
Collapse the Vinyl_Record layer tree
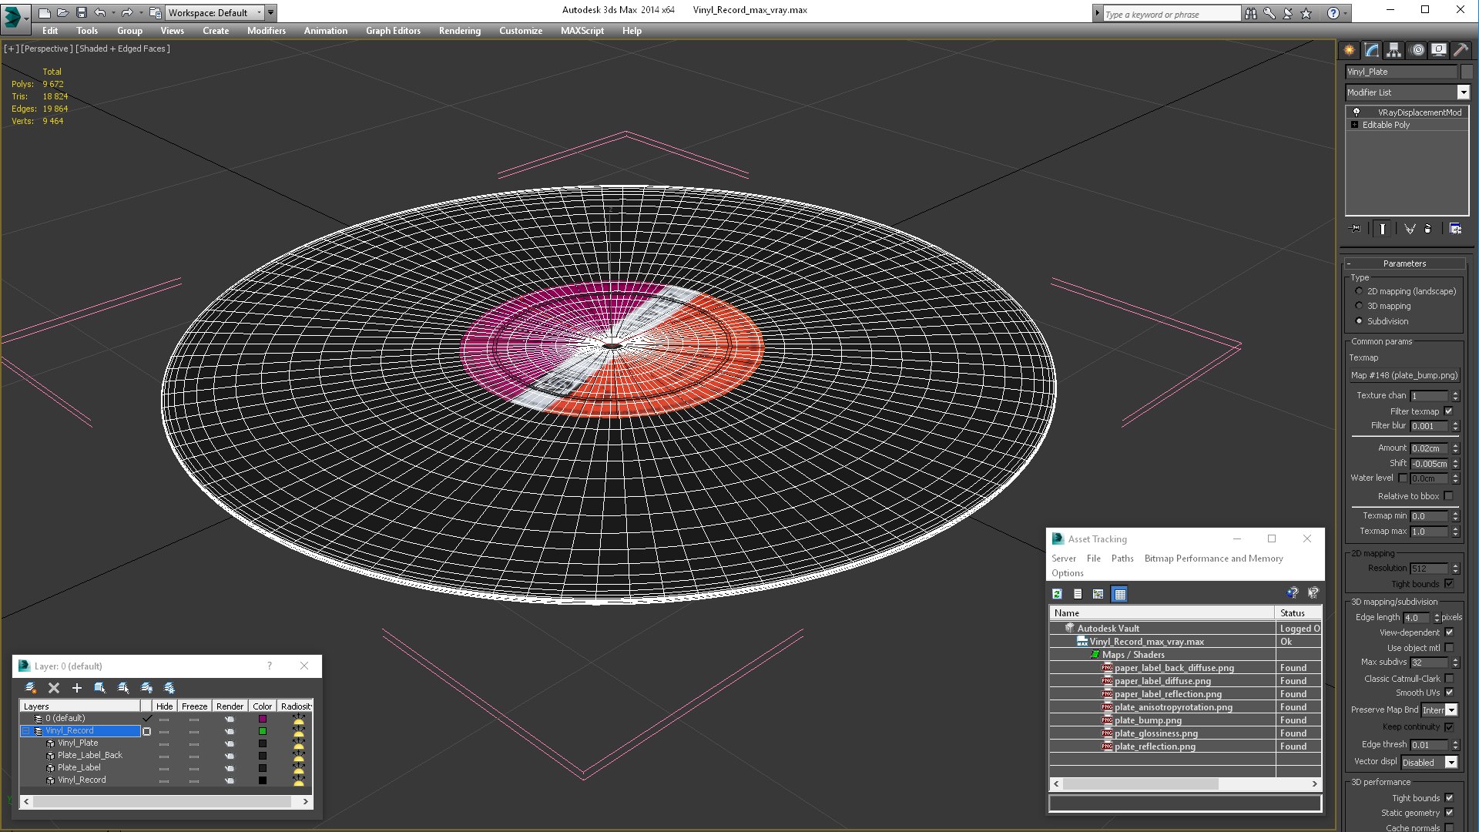coord(25,731)
